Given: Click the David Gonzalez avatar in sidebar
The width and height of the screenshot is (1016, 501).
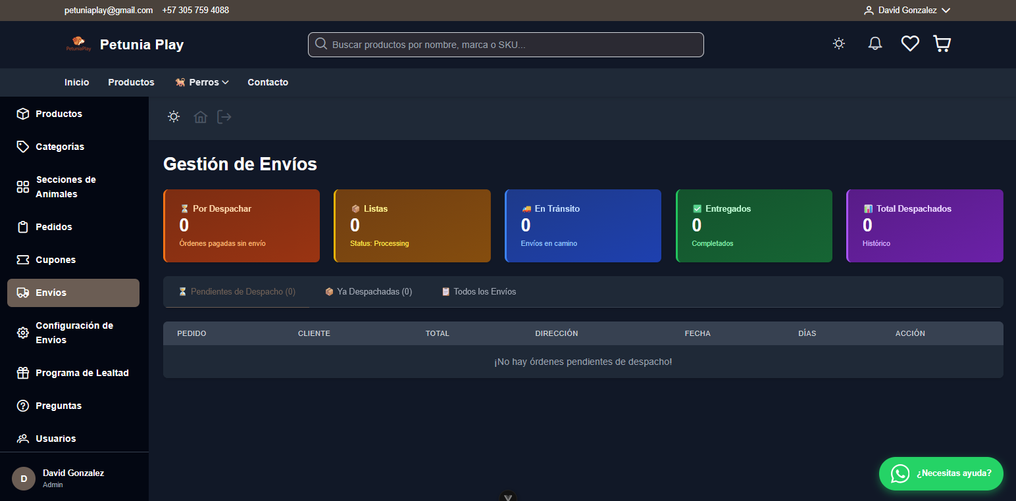Looking at the screenshot, I should click(x=24, y=479).
